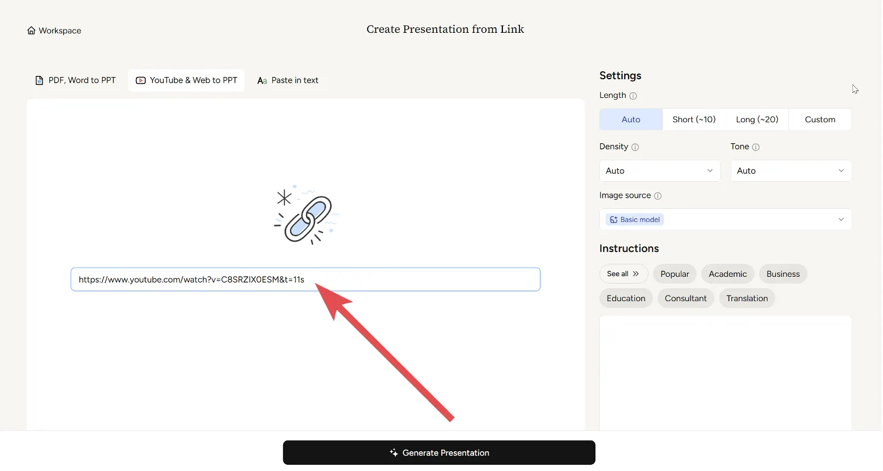Click the info icon beside Length
The image size is (883, 471).
coord(633,96)
